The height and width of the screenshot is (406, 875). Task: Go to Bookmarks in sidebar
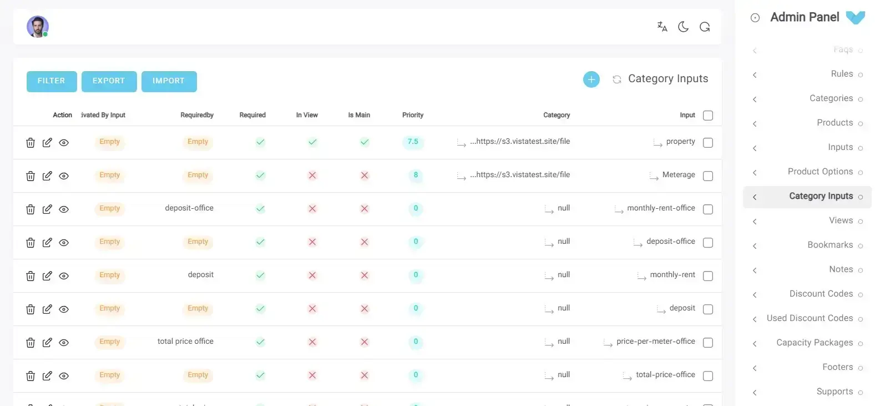tap(830, 245)
